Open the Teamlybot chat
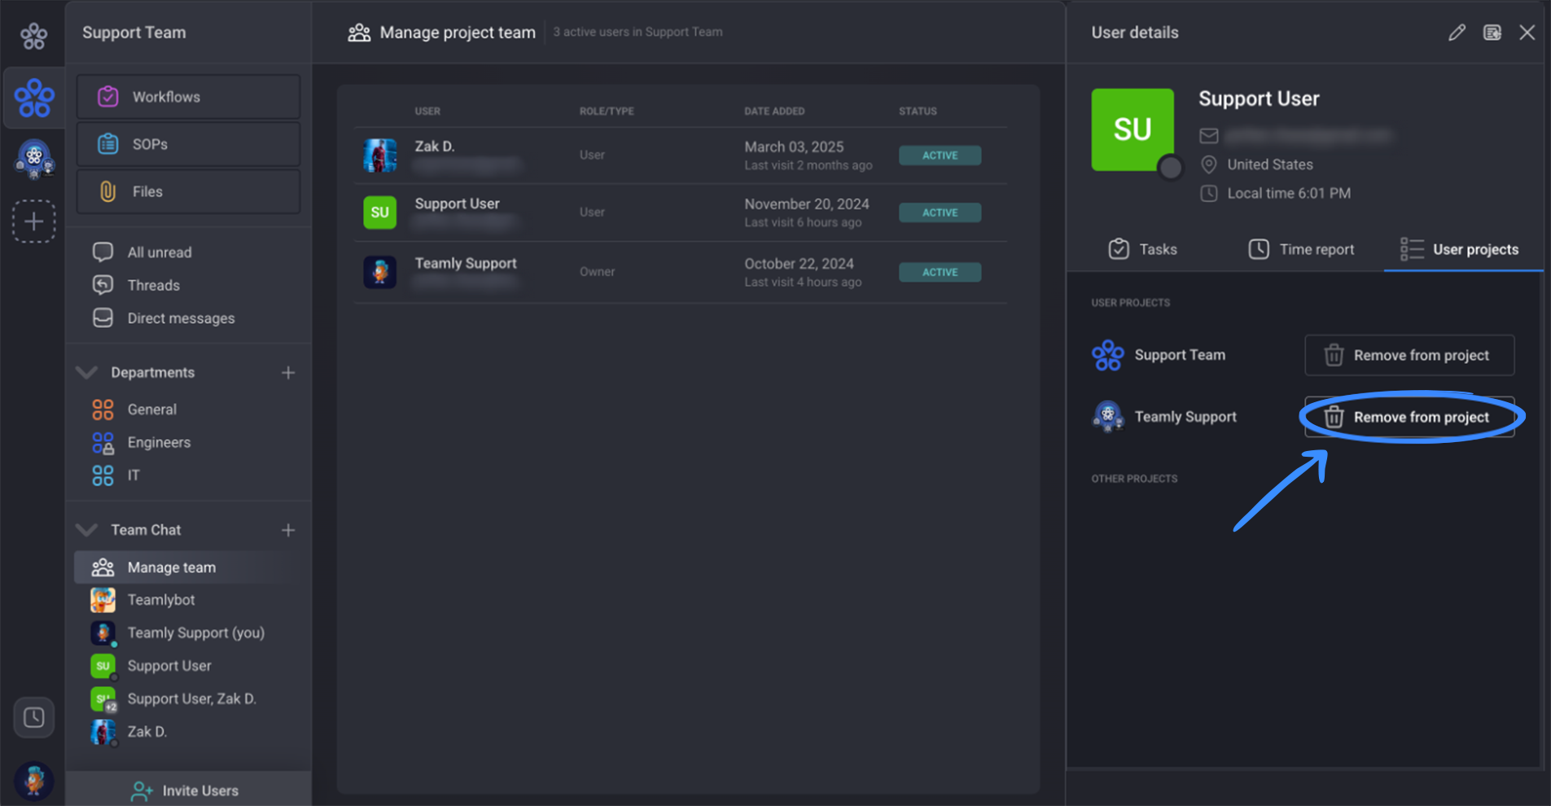Viewport: 1551px width, 806px height. (x=161, y=600)
